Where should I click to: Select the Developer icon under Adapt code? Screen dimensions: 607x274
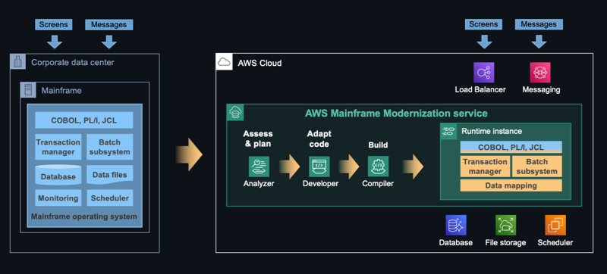pyautogui.click(x=319, y=167)
